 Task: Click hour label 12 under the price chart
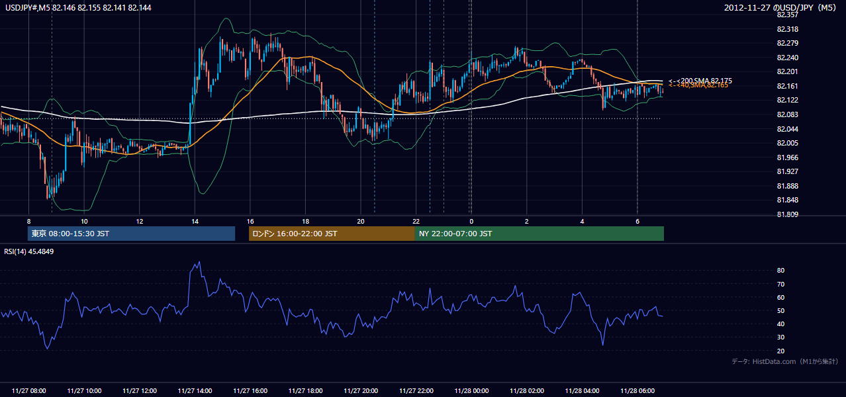pos(140,221)
